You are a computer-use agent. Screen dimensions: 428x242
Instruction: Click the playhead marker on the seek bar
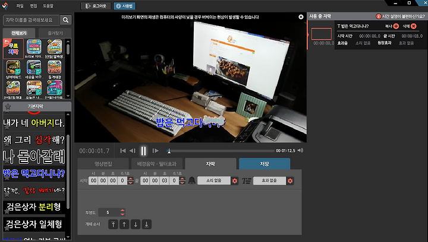(x=169, y=151)
